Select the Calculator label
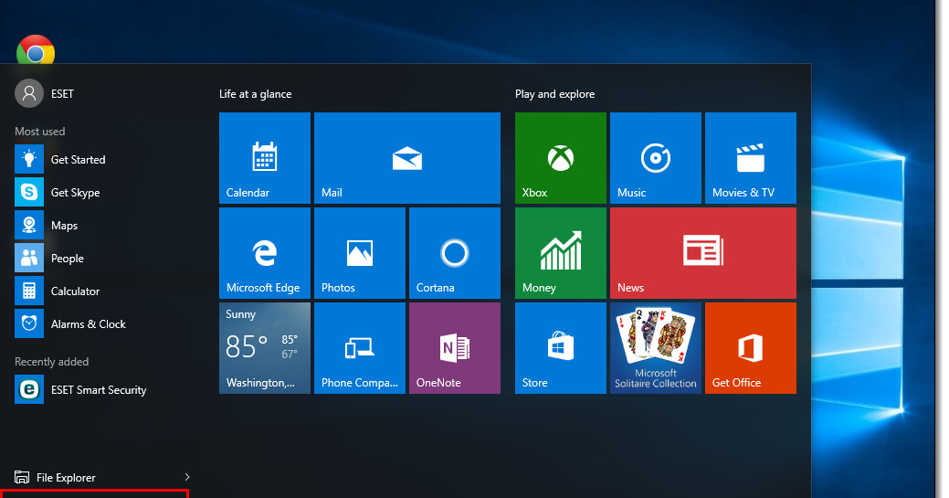949x498 pixels. [75, 291]
